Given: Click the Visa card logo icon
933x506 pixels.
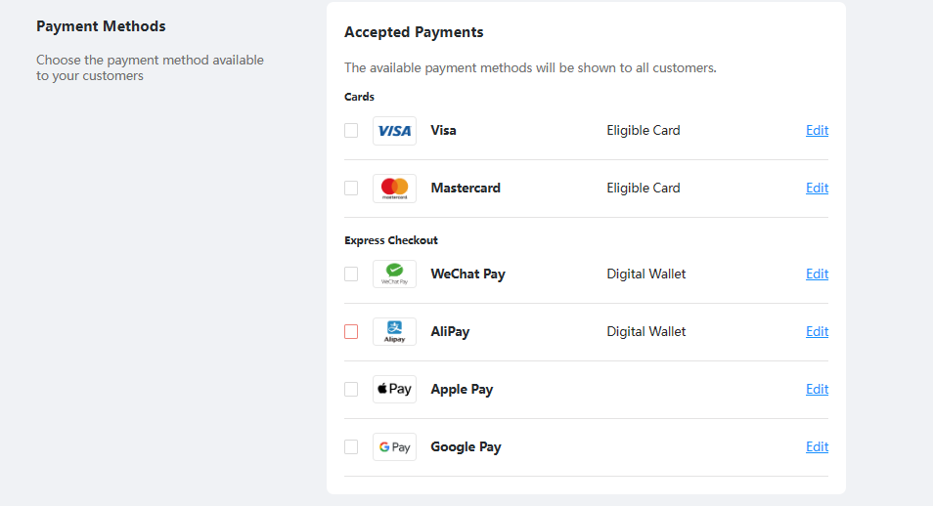Looking at the screenshot, I should (394, 131).
